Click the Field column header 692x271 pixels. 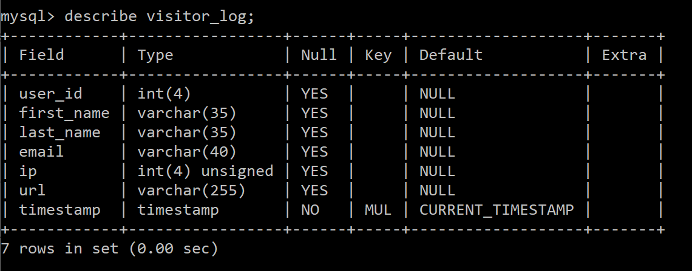tap(41, 55)
